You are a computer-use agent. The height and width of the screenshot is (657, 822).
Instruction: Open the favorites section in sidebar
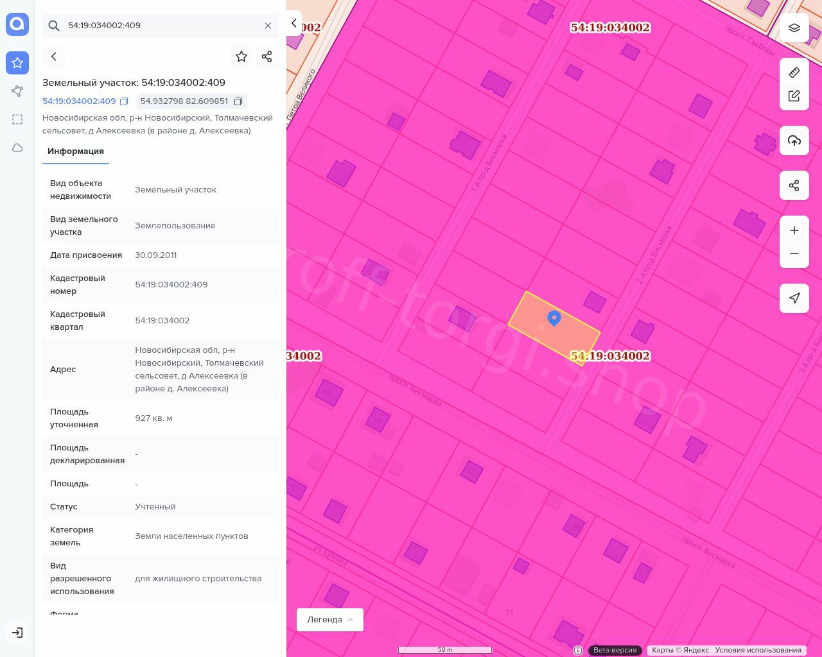click(x=17, y=63)
